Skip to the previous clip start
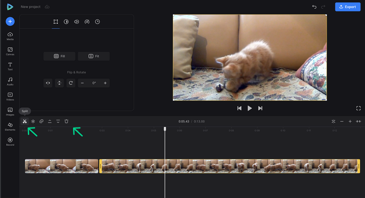 click(239, 108)
